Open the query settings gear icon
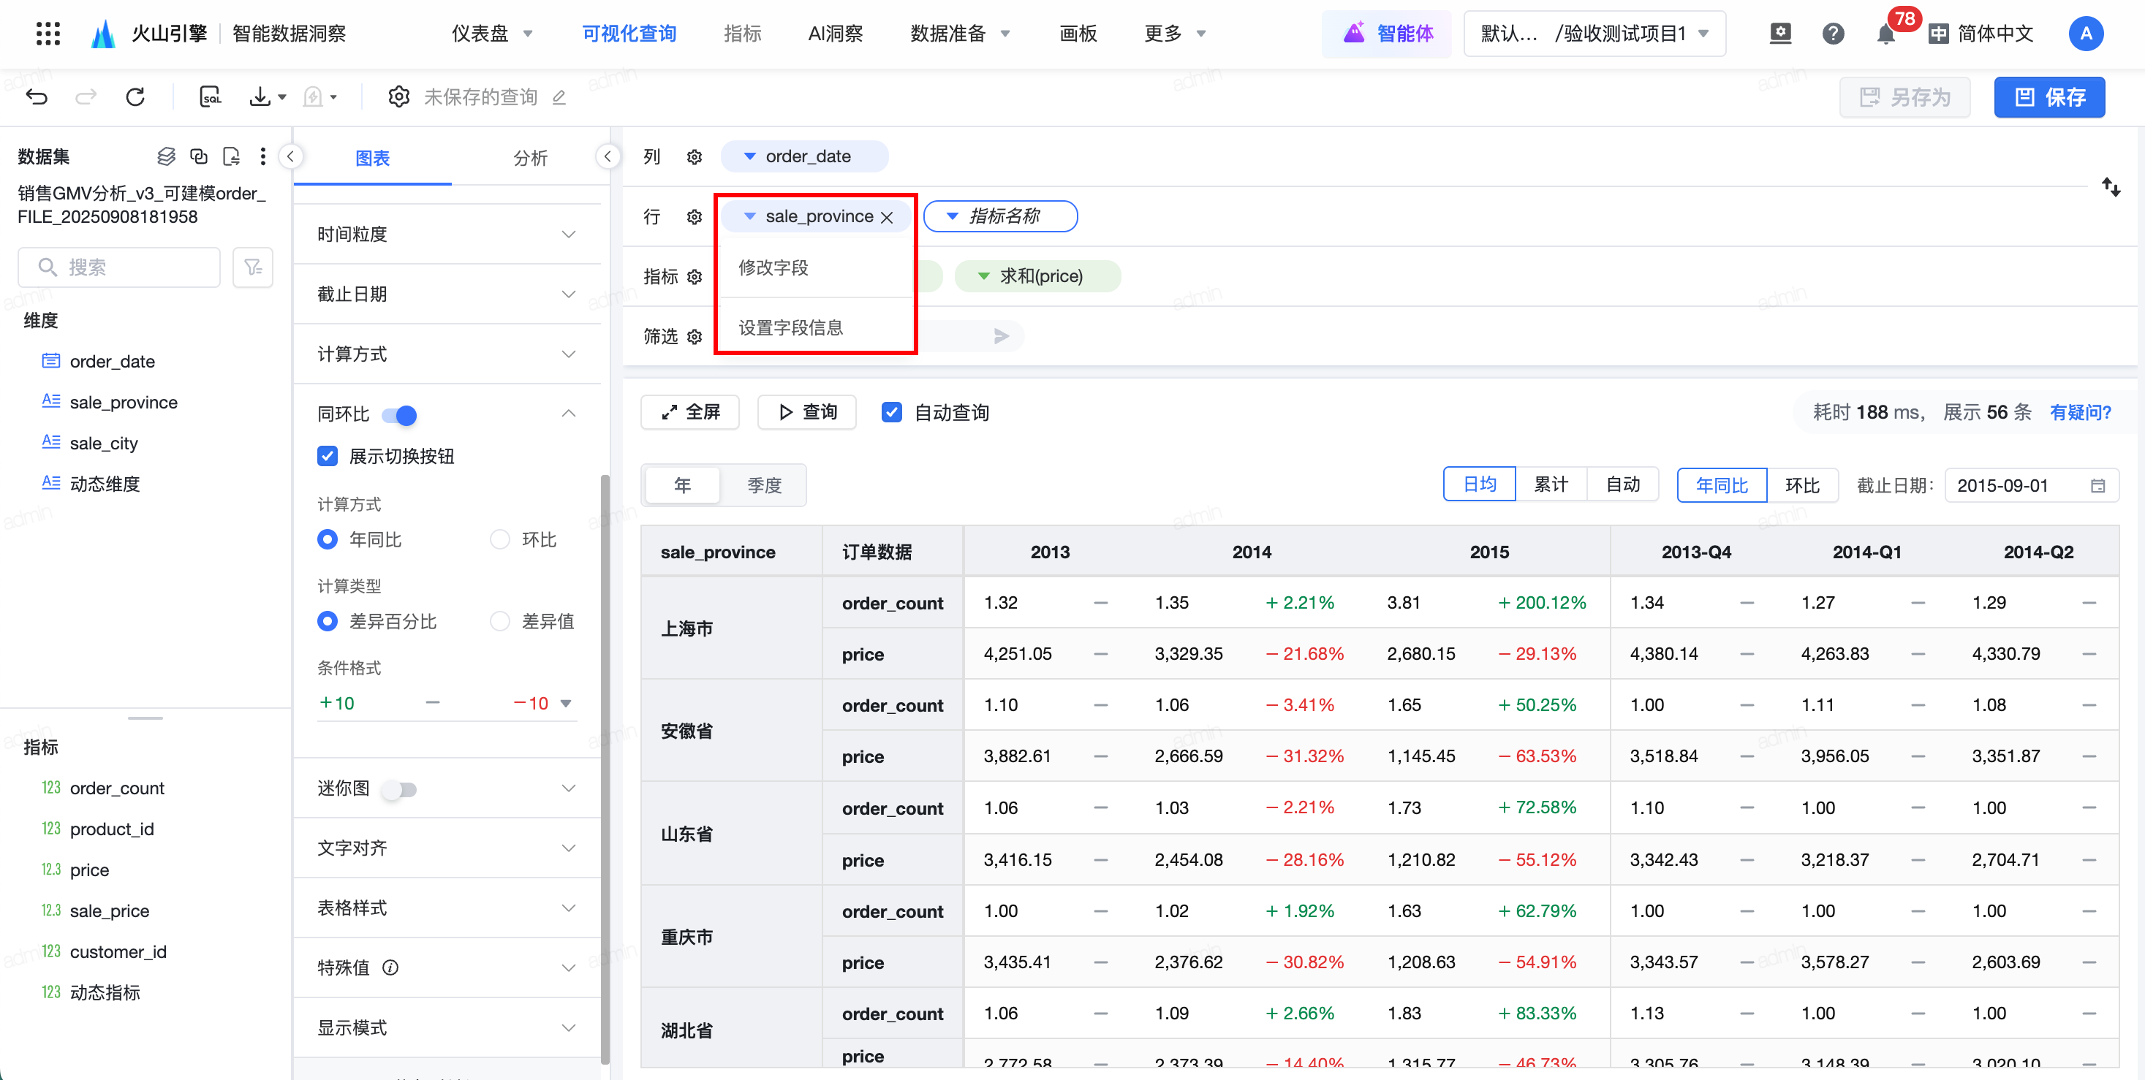This screenshot has height=1080, width=2145. [399, 97]
